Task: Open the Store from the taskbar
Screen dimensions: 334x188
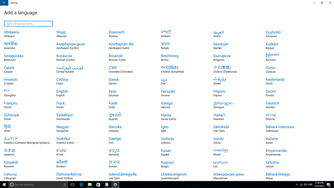Action: (98, 184)
